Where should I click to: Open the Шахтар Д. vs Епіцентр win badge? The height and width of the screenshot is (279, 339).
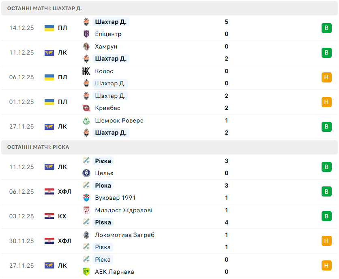(x=326, y=28)
